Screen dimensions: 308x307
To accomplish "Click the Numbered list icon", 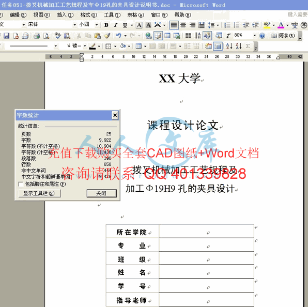I will (227, 25).
